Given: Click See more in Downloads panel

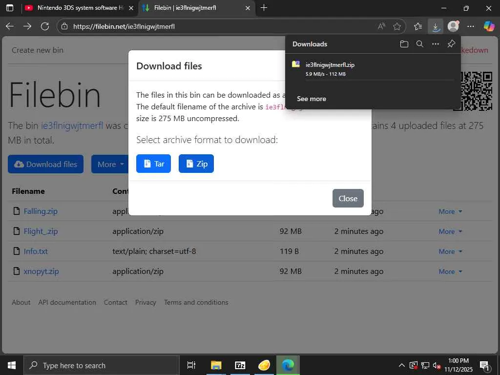Looking at the screenshot, I should click(311, 99).
